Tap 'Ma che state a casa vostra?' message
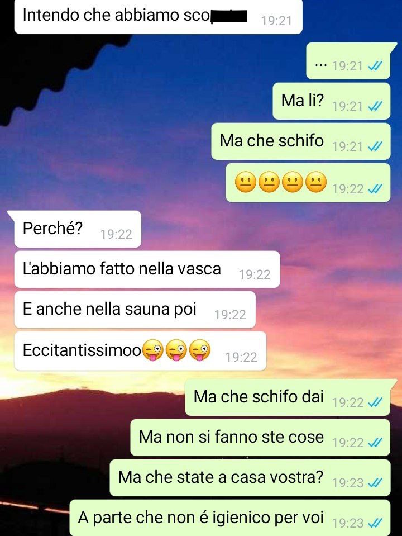This screenshot has height=536, width=402. [250, 478]
